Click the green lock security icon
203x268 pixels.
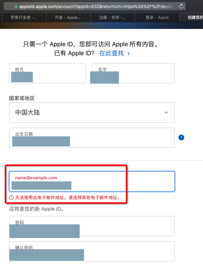click(16, 6)
